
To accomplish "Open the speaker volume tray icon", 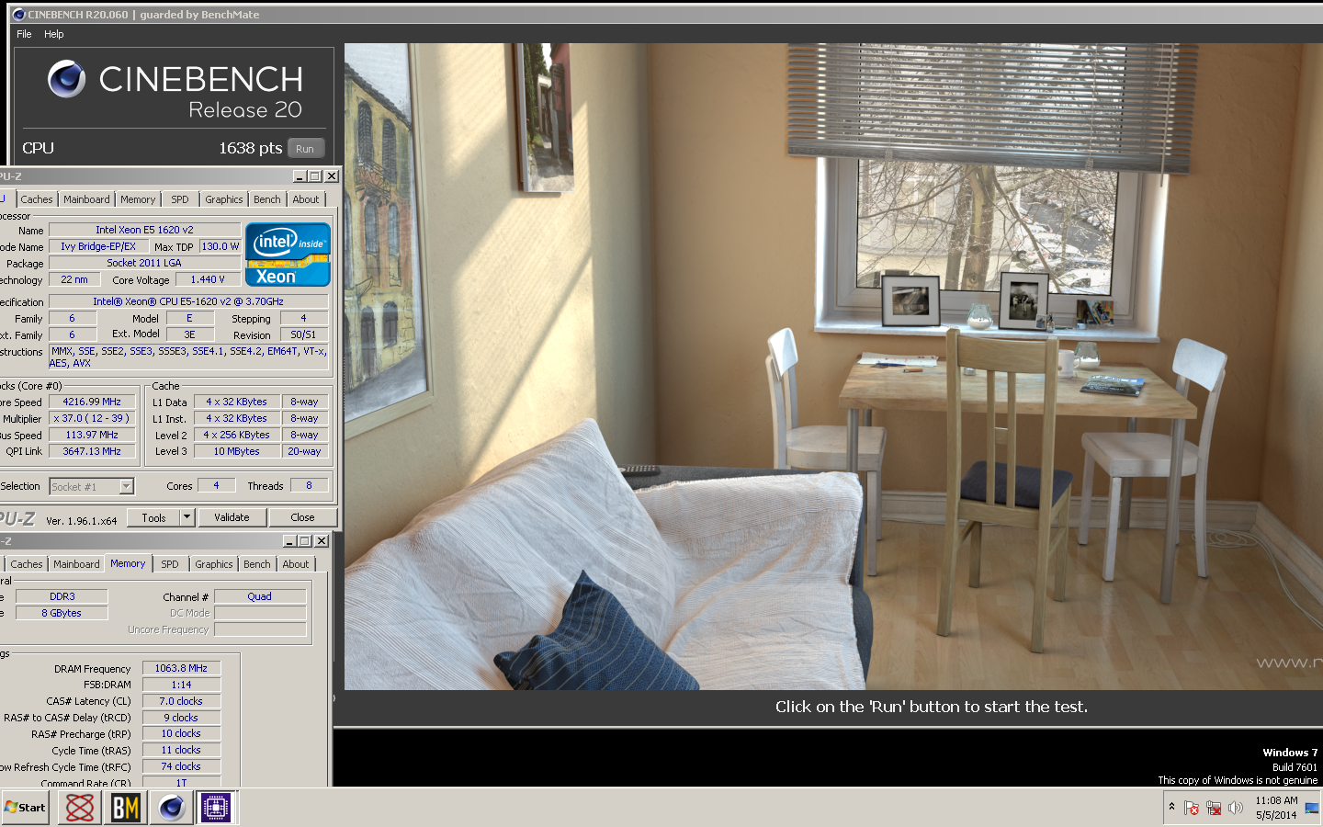I will point(1236,808).
